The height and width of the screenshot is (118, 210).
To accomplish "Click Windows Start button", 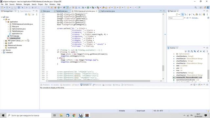I will (3, 115).
